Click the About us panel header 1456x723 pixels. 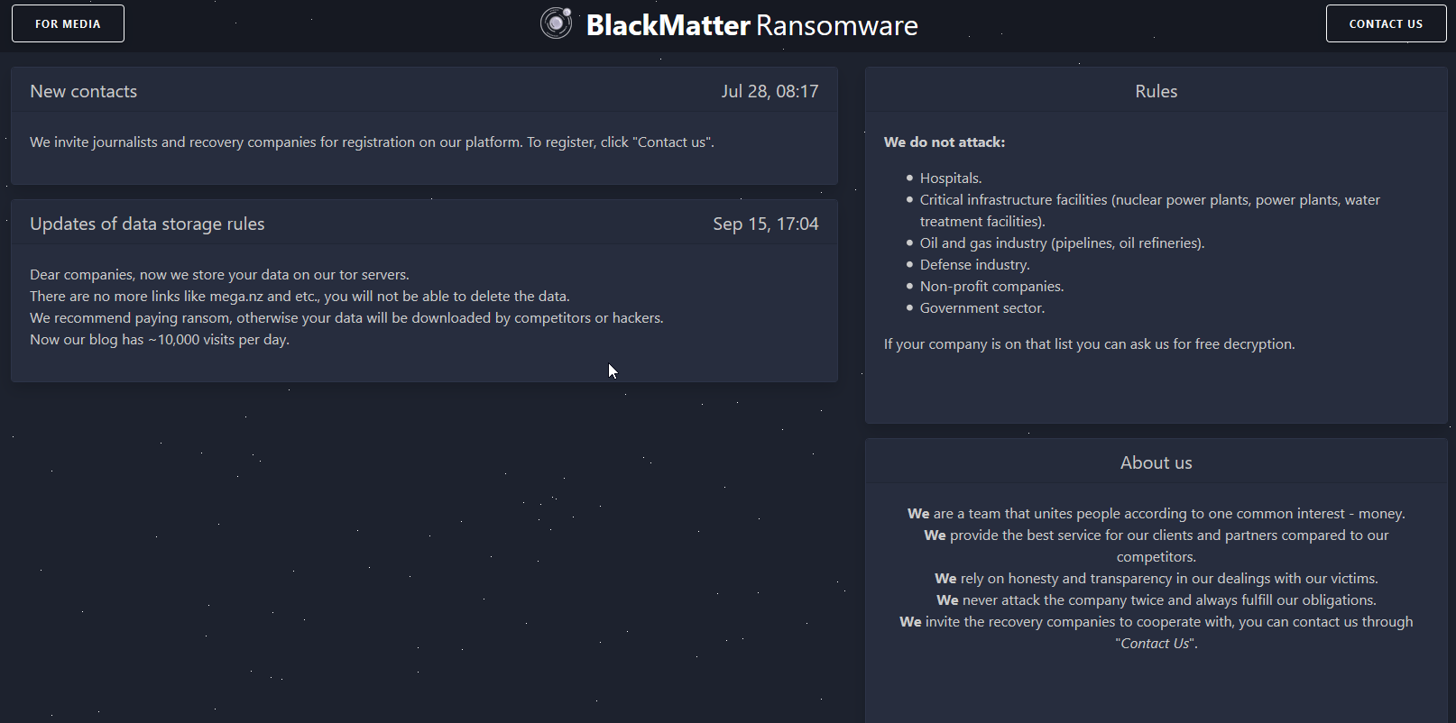[x=1156, y=462]
